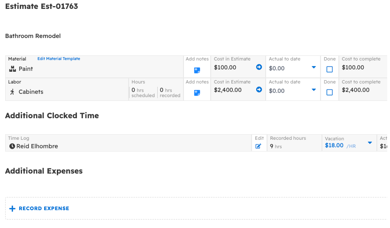390x228 pixels.
Task: Click the 9 hrs recorded hours value
Action: click(276, 146)
